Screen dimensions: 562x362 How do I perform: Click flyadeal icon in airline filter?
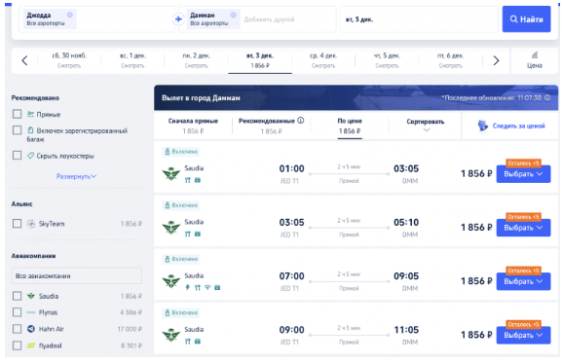click(31, 345)
